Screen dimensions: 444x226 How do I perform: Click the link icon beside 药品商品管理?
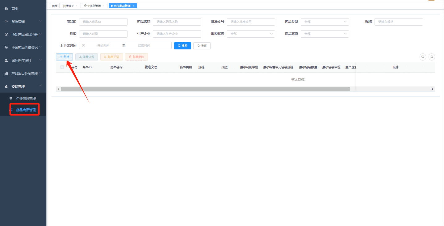click(x=11, y=110)
